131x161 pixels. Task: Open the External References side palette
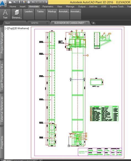(2, 109)
